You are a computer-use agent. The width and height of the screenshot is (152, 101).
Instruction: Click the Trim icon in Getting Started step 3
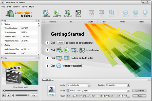[x=59, y=58]
